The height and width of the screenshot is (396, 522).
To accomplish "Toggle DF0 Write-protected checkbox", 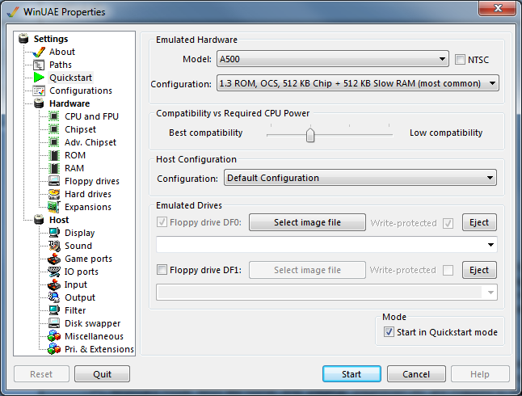I will tap(448, 223).
